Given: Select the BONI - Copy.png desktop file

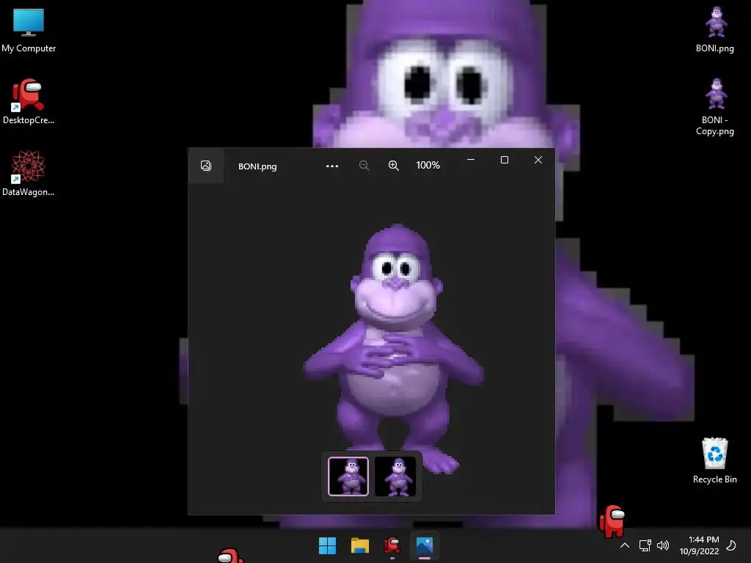Looking at the screenshot, I should coord(715,106).
